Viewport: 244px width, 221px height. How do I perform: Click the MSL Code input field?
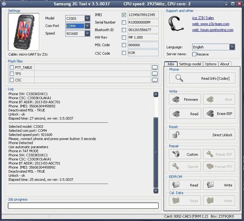[x=143, y=45]
